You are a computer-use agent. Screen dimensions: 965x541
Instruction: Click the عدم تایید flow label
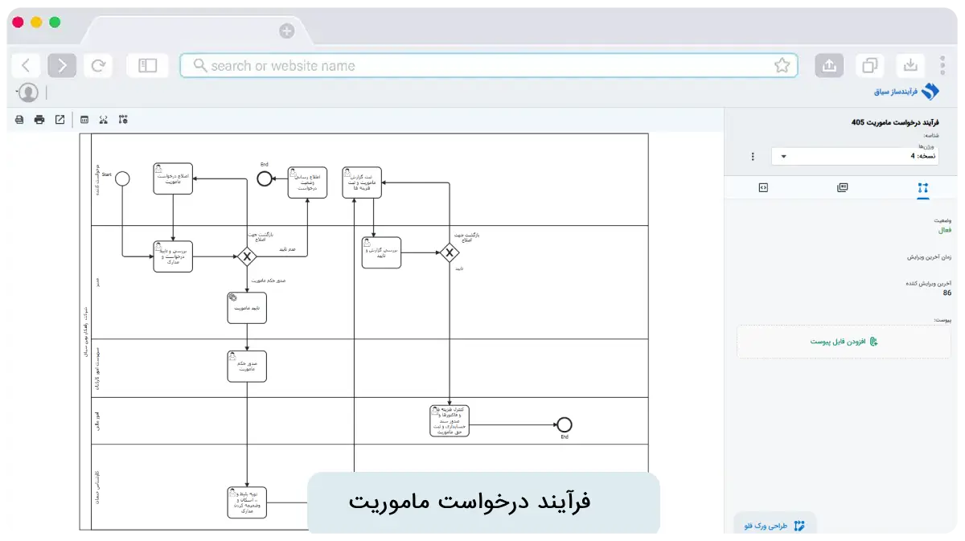(x=287, y=249)
